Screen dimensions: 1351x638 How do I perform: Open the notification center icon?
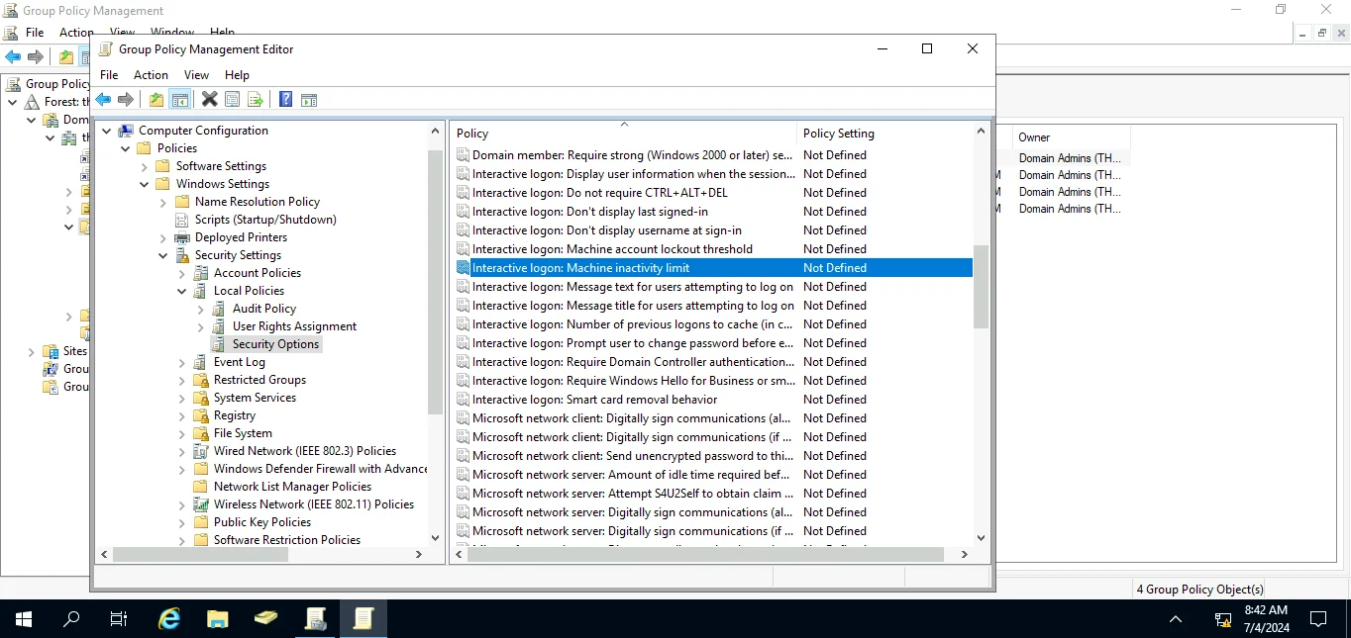coord(1318,620)
